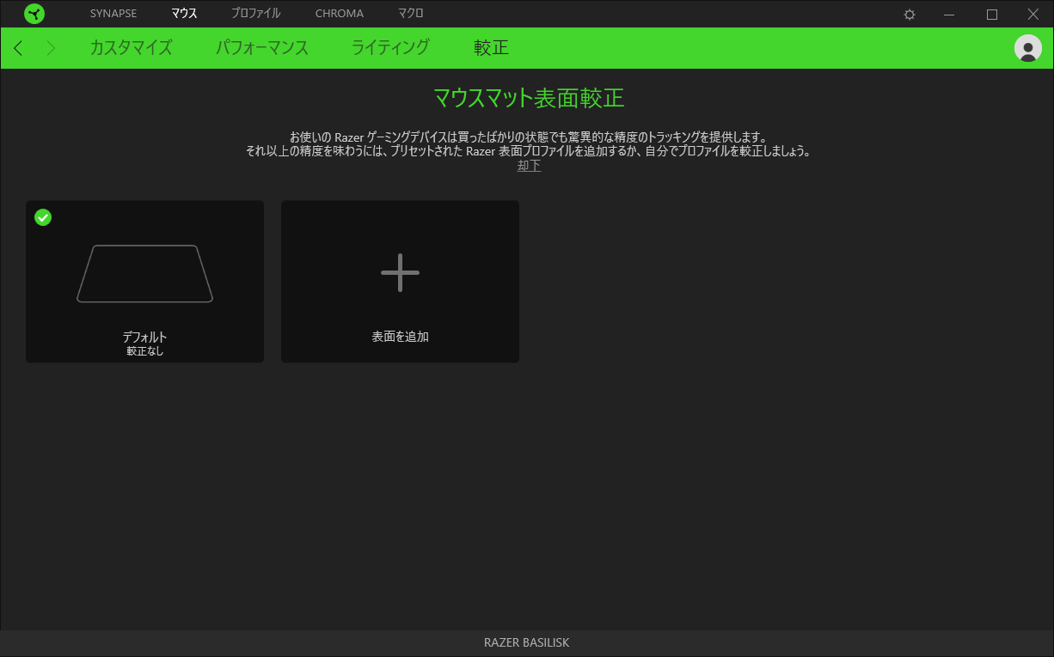Viewport: 1054px width, 657px height.
Task: Click the Razer logo icon
Action: click(x=34, y=14)
